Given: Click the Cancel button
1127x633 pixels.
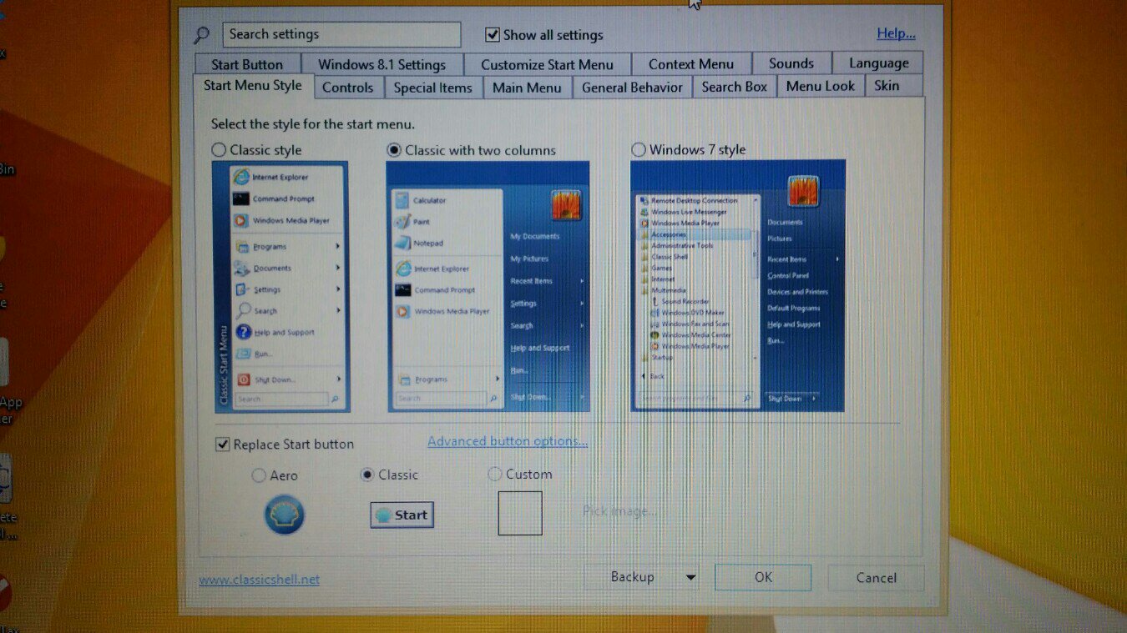Looking at the screenshot, I should (876, 578).
